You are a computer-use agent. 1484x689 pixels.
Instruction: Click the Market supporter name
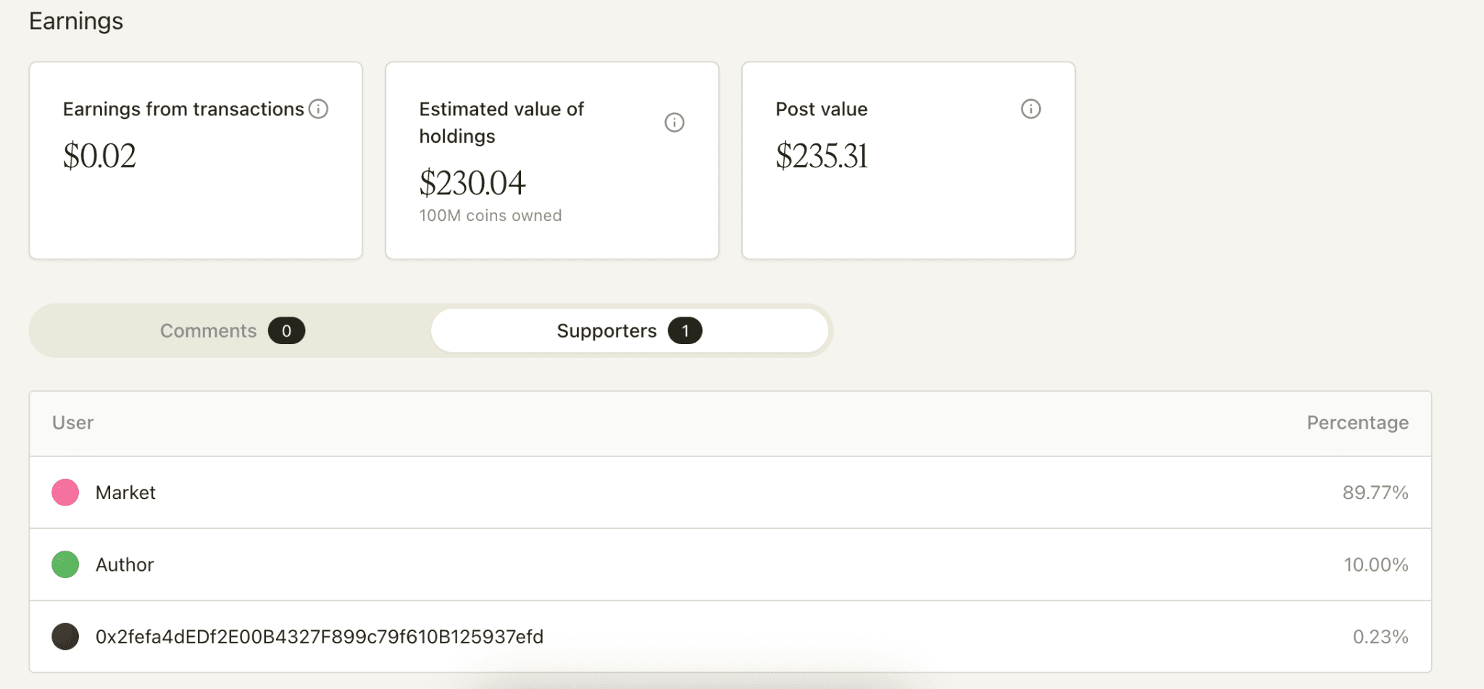(x=125, y=493)
